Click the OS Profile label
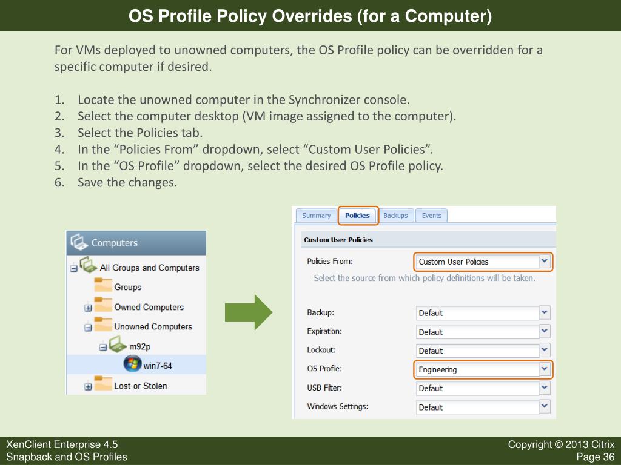 point(324,368)
